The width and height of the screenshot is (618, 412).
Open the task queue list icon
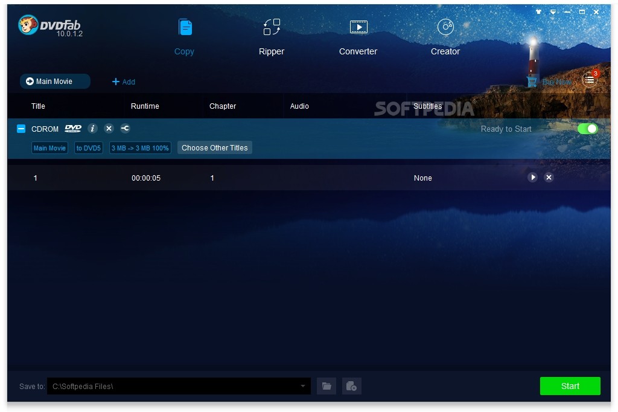tap(588, 79)
